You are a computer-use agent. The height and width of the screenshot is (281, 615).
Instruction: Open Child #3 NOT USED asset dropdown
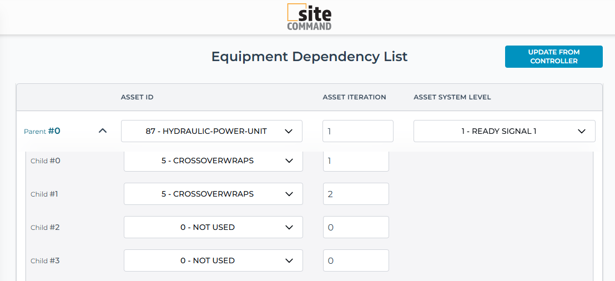pyautogui.click(x=213, y=260)
